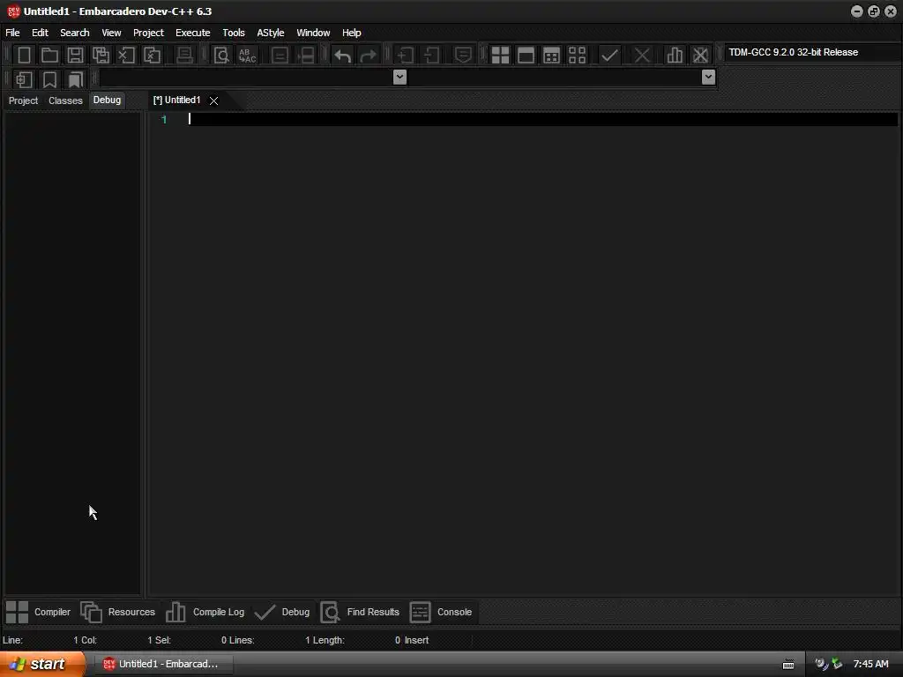This screenshot has height=677, width=903.
Task: Open the Project menu
Action: 148,33
